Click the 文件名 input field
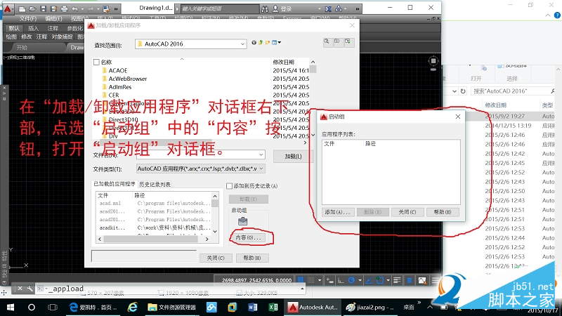This screenshot has width=562, height=316. pyautogui.click(x=200, y=154)
